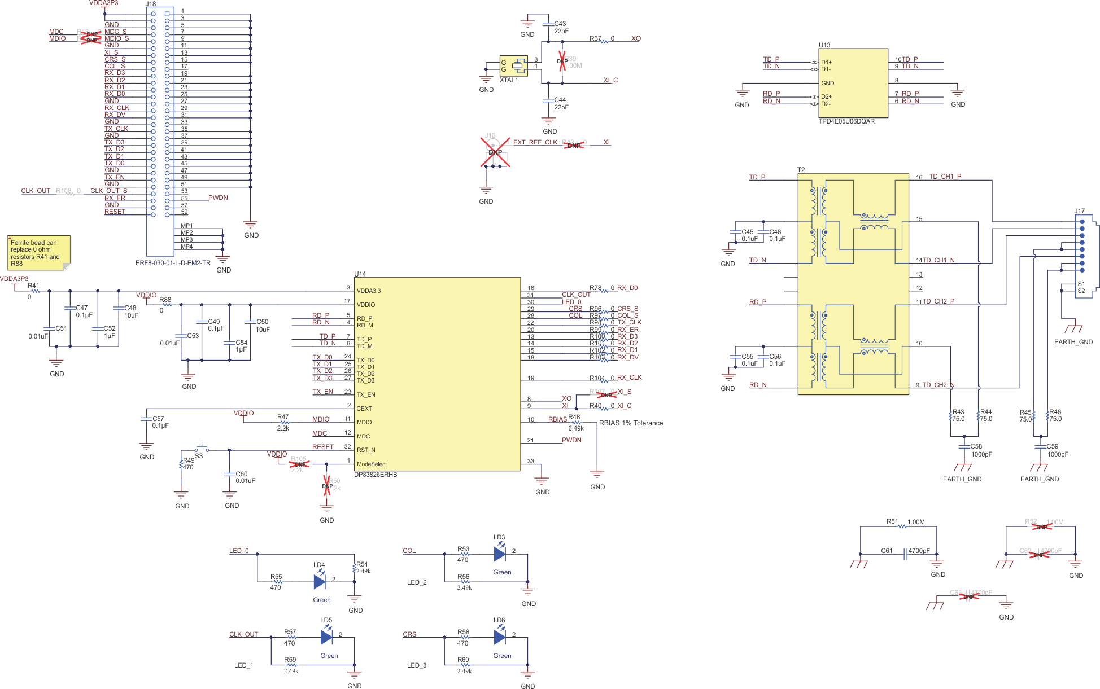The image size is (1100, 689).
Task: Select resistor R41 on VDDA3P3
Action: pos(35,291)
